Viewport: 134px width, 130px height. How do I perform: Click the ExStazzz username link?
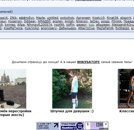(x=122, y=28)
